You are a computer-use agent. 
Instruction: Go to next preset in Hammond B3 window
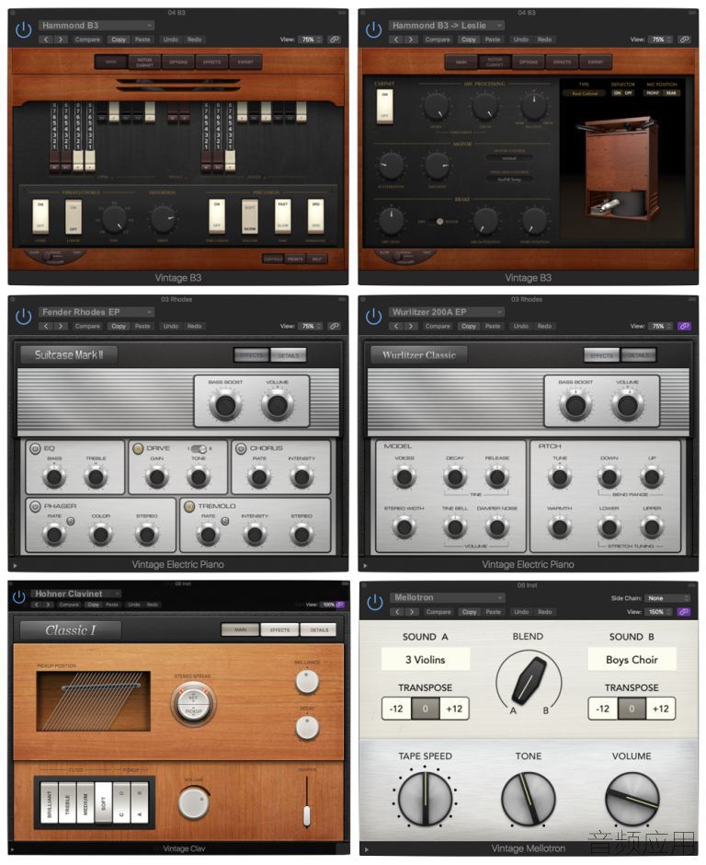coord(61,40)
